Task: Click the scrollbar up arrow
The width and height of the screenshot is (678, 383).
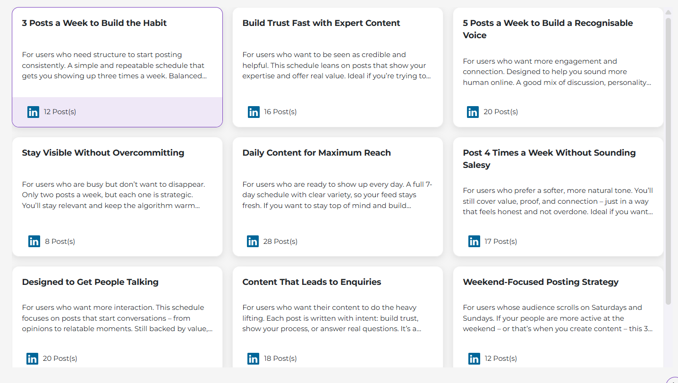Action: click(x=668, y=12)
